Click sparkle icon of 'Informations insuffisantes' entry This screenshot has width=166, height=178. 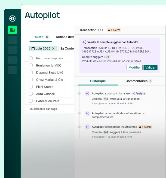coord(87,127)
